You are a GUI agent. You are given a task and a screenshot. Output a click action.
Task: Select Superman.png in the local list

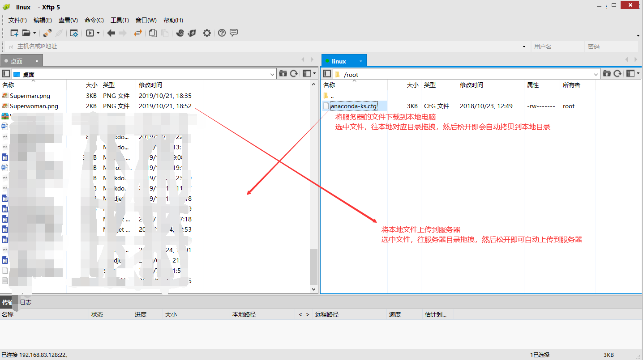[30, 96]
